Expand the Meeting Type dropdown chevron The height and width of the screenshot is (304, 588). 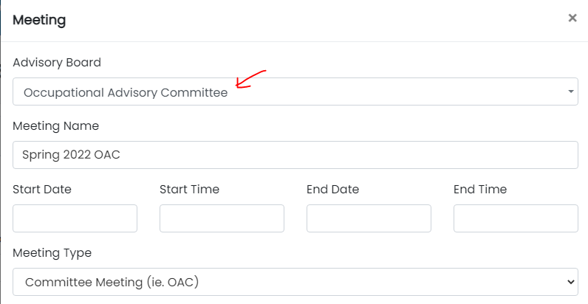570,282
